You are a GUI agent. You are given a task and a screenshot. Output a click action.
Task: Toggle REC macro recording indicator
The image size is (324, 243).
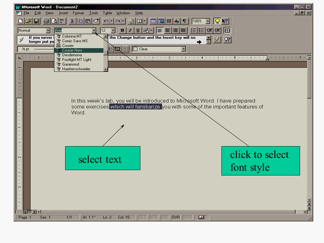click(142, 217)
